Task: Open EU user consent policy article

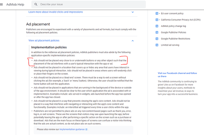Action: [172, 13]
